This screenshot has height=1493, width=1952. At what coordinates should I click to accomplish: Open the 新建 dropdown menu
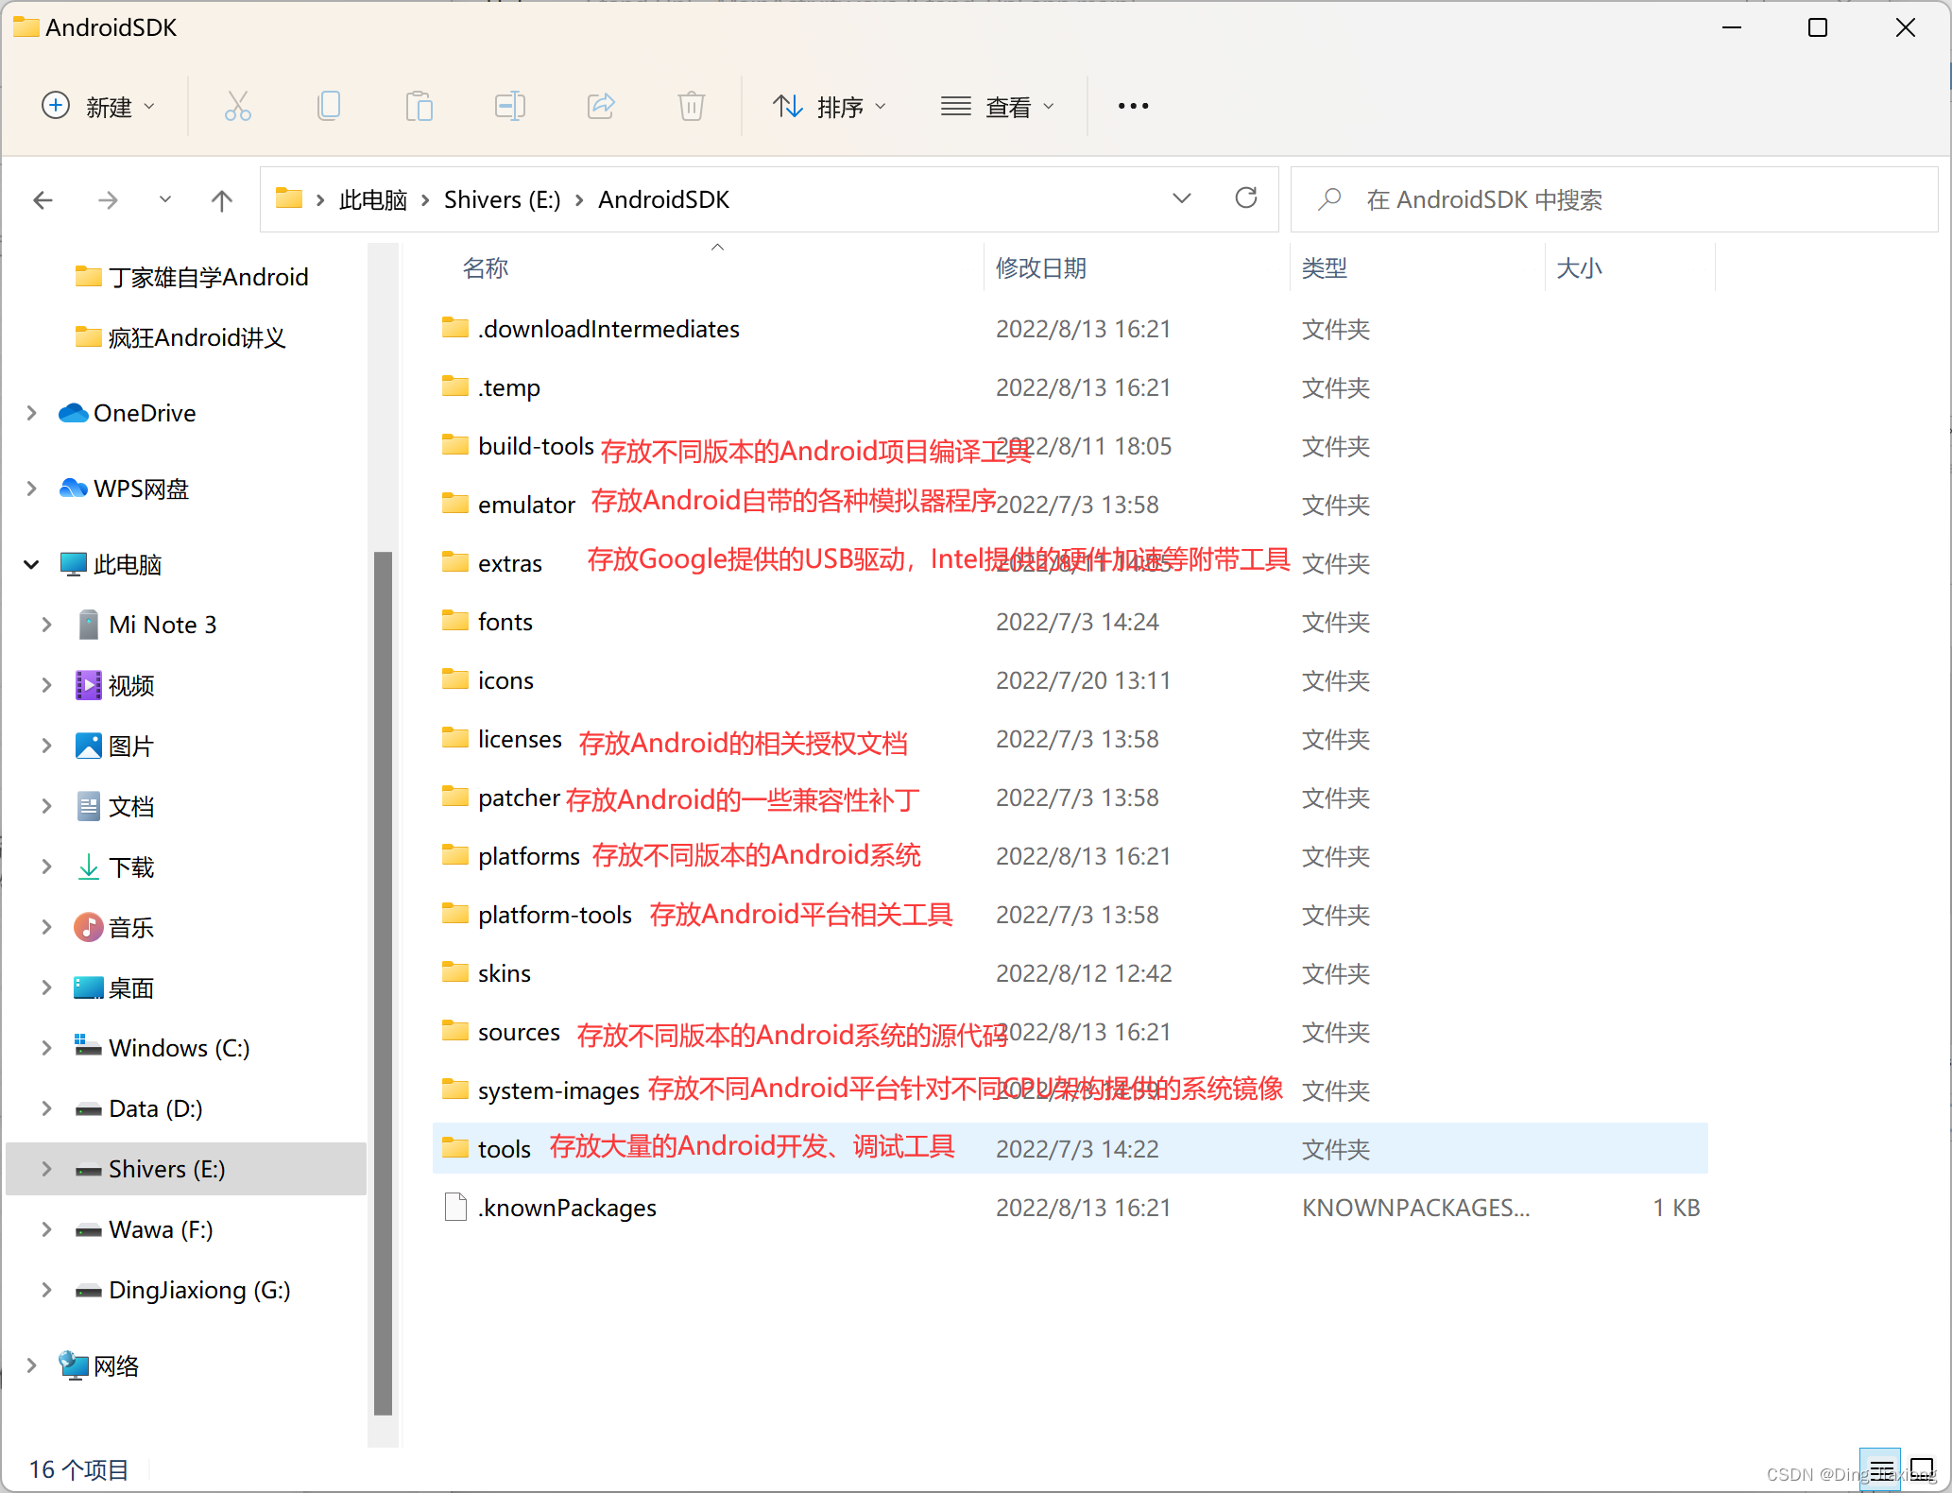(x=97, y=106)
